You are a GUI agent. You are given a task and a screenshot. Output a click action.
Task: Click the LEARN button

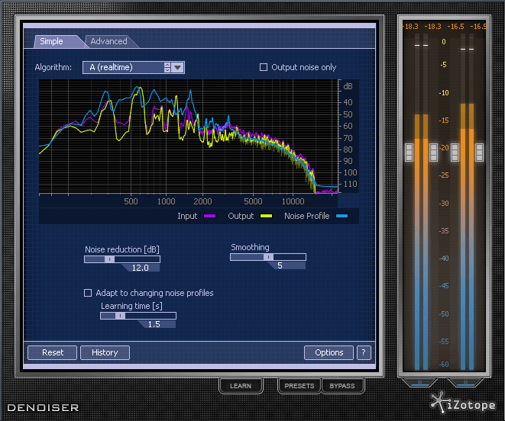[x=241, y=386]
